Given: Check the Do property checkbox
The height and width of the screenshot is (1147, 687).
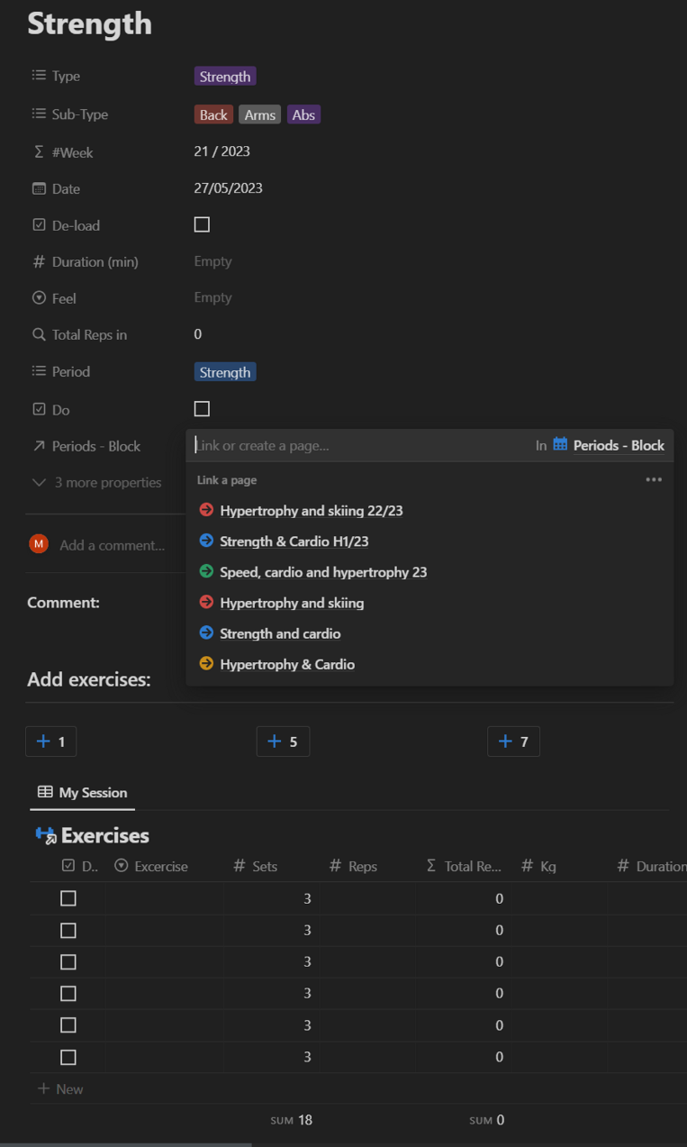Looking at the screenshot, I should coord(202,408).
